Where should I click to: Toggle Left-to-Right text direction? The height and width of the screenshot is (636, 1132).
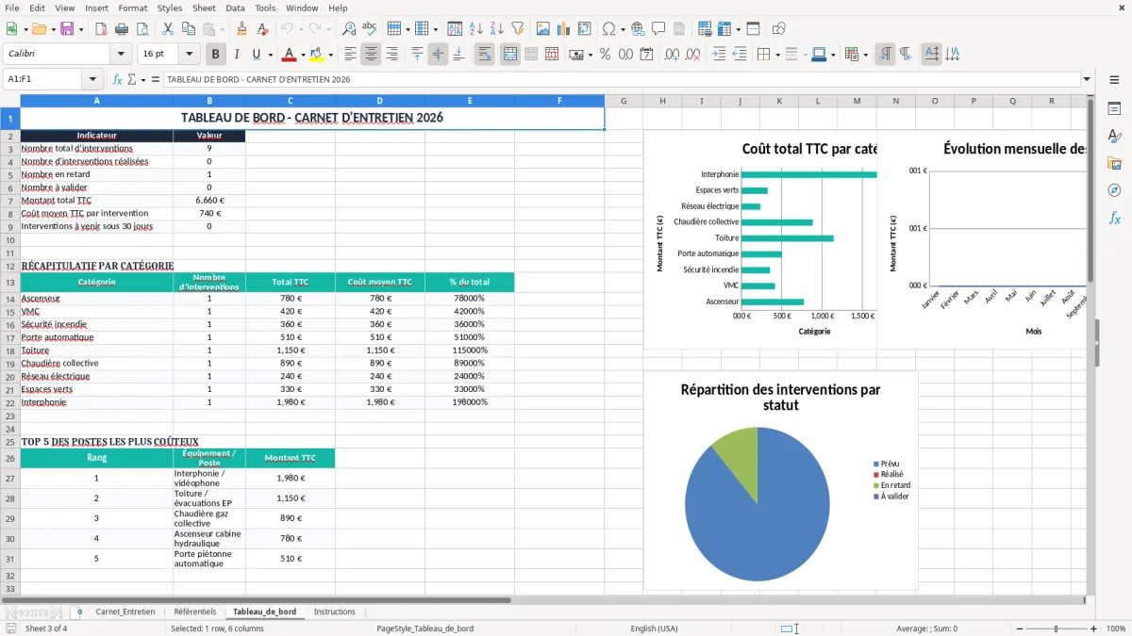tap(885, 55)
